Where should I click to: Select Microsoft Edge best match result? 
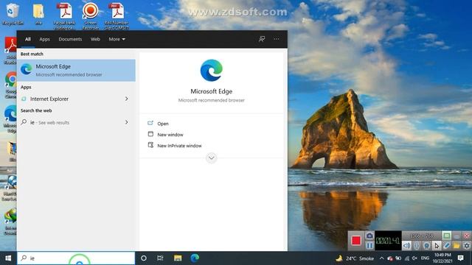pyautogui.click(x=76, y=71)
